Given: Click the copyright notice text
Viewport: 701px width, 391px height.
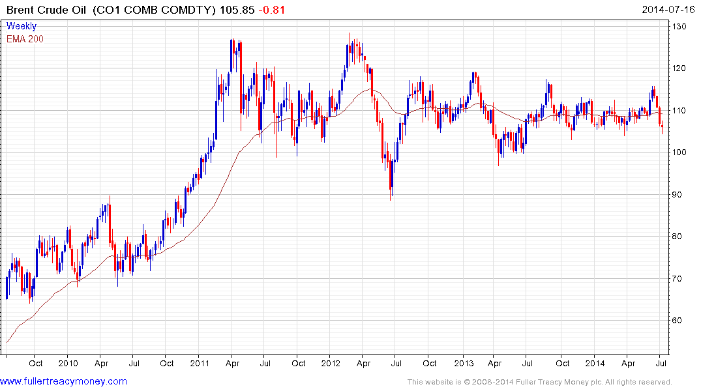Looking at the screenshot, I should tap(540, 382).
